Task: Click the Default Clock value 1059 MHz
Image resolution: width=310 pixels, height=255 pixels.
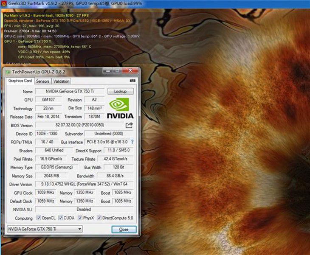Action: [x=46, y=201]
